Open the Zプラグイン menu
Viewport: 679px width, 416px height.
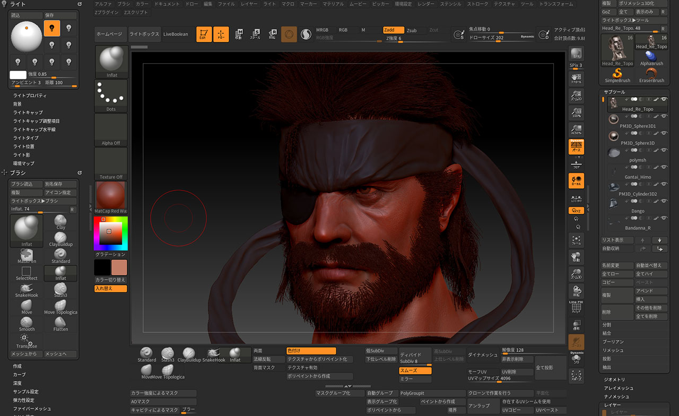(107, 12)
